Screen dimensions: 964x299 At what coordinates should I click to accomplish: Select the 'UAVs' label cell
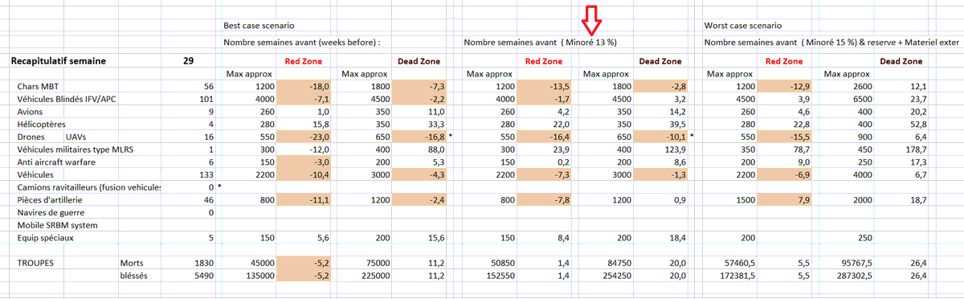click(81, 137)
